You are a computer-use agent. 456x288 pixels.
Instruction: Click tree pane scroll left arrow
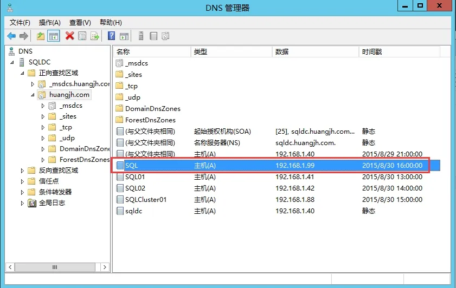[x=10, y=267]
